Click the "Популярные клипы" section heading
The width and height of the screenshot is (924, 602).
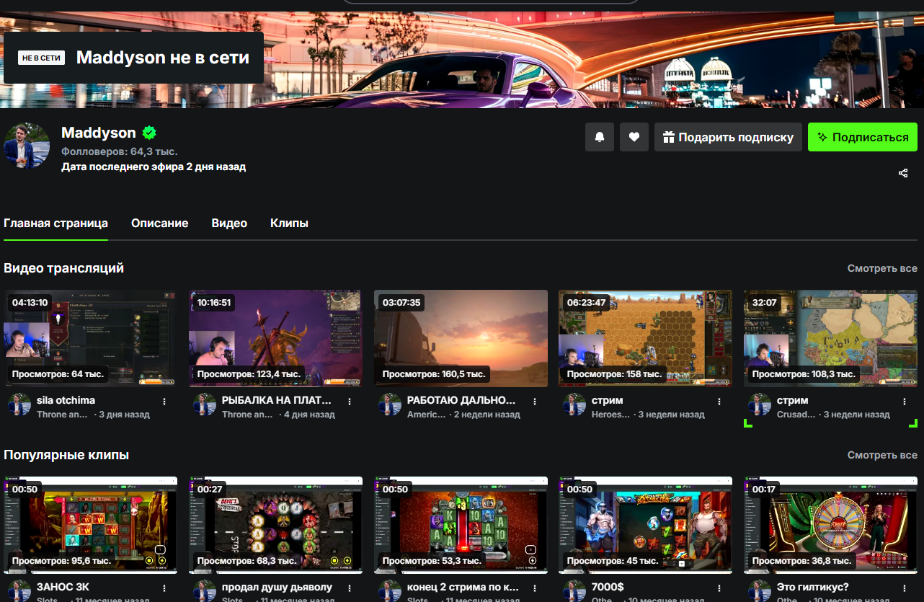tap(66, 455)
